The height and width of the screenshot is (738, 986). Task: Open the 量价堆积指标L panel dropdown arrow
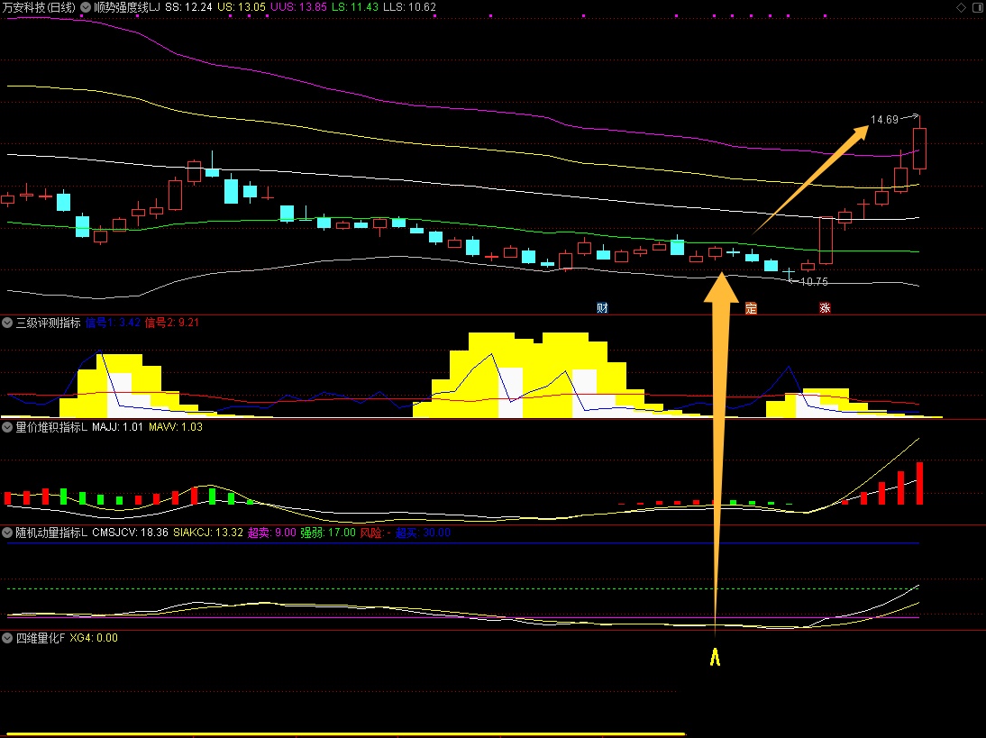[x=8, y=427]
